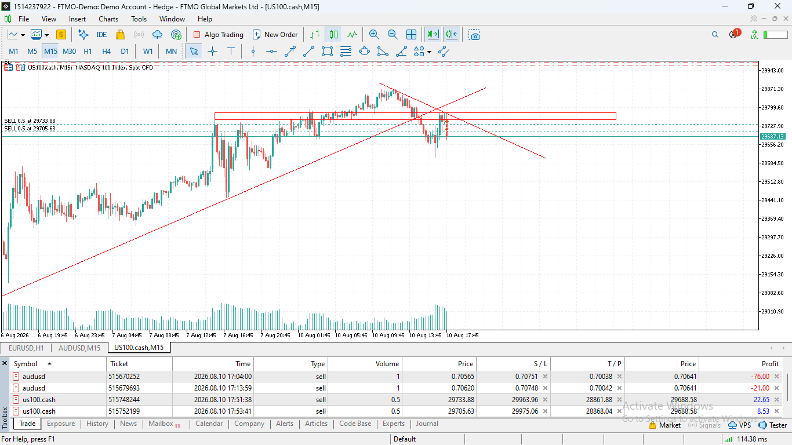Open the cloud VPS hosting icon
The height and width of the screenshot is (445, 792).
click(157, 35)
